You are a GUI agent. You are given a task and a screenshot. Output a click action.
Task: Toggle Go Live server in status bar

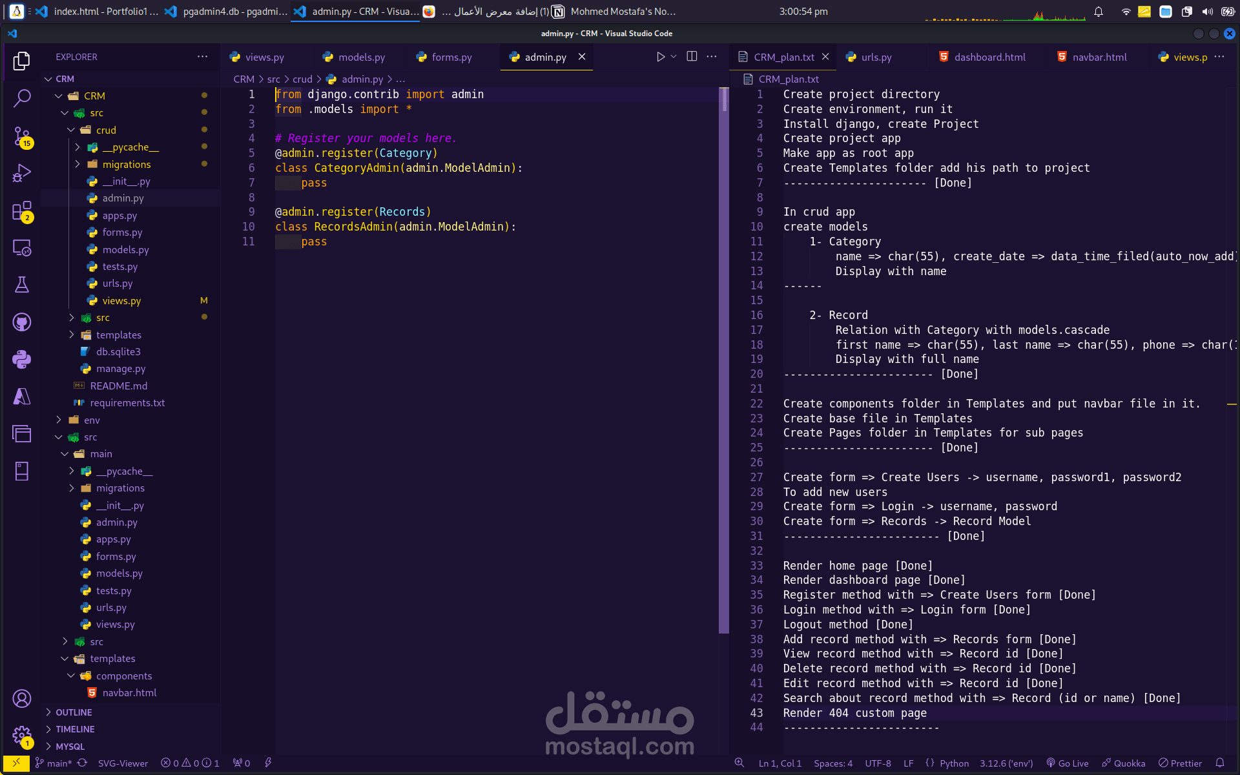tap(1068, 763)
